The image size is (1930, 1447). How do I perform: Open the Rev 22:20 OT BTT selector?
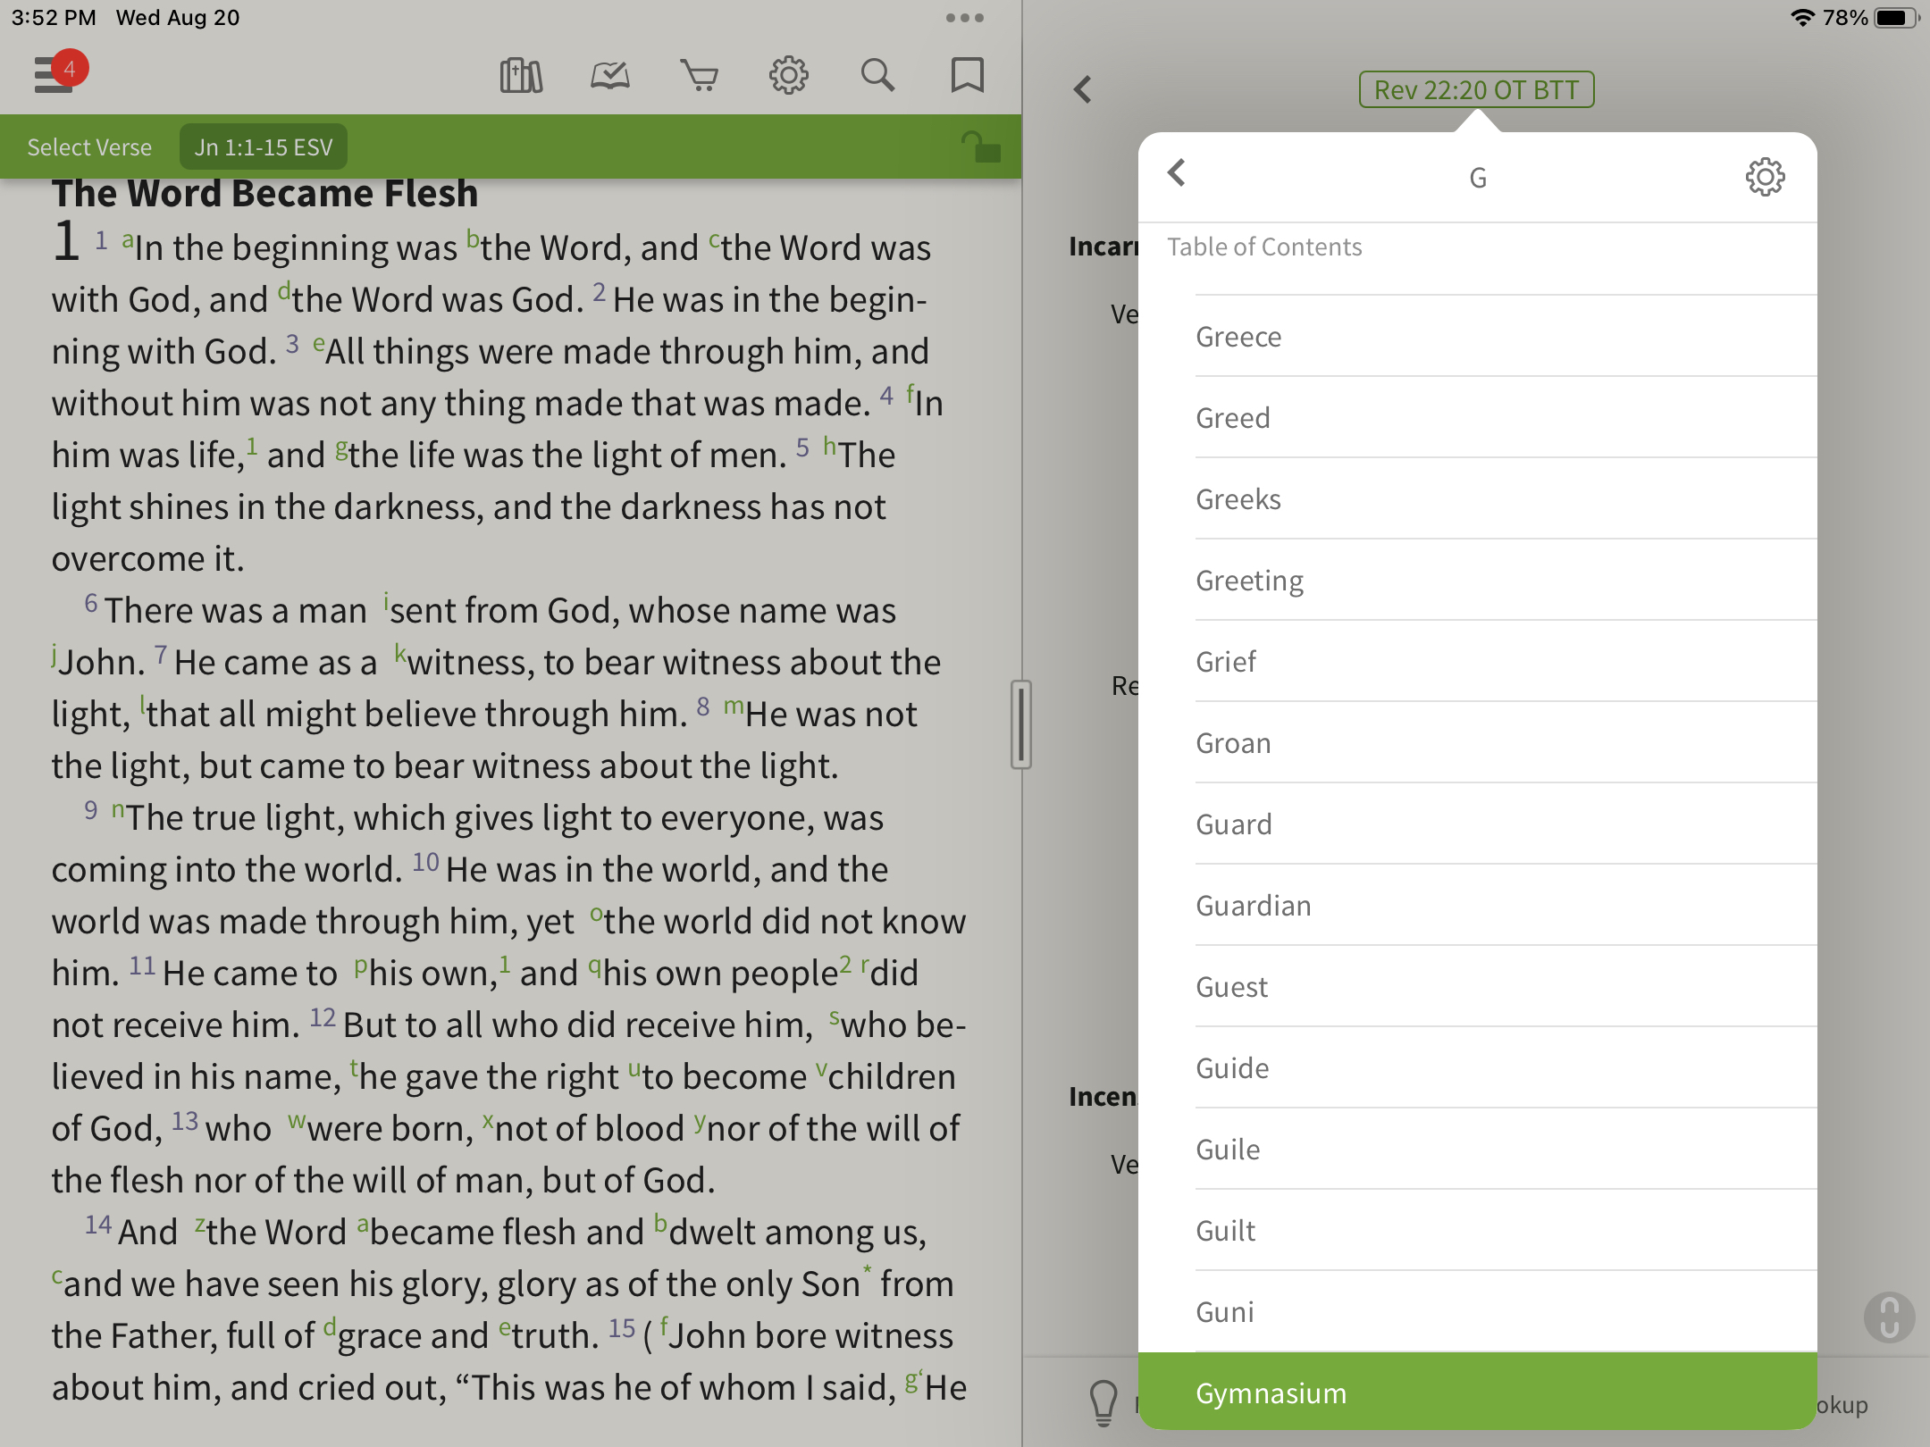pyautogui.click(x=1476, y=89)
